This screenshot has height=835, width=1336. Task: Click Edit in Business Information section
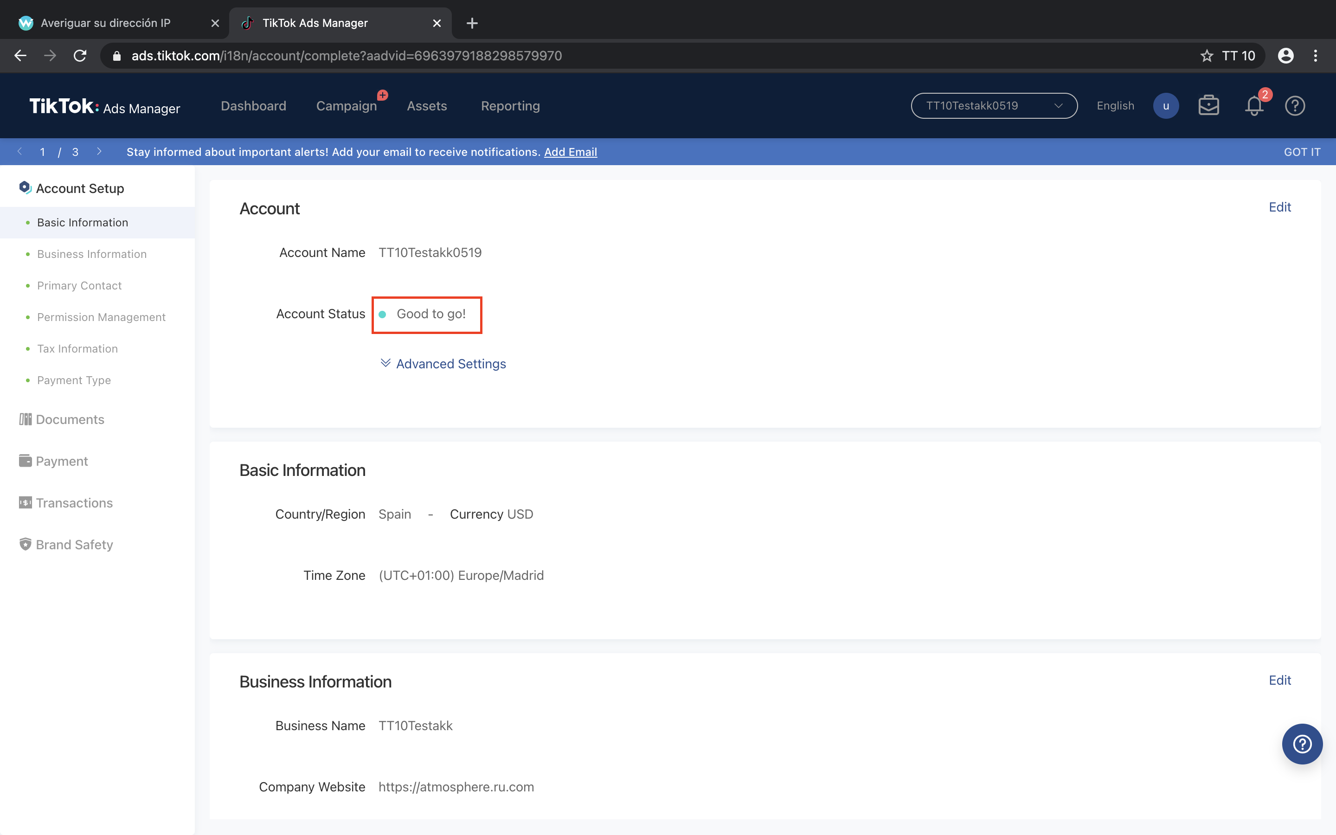pyautogui.click(x=1279, y=680)
